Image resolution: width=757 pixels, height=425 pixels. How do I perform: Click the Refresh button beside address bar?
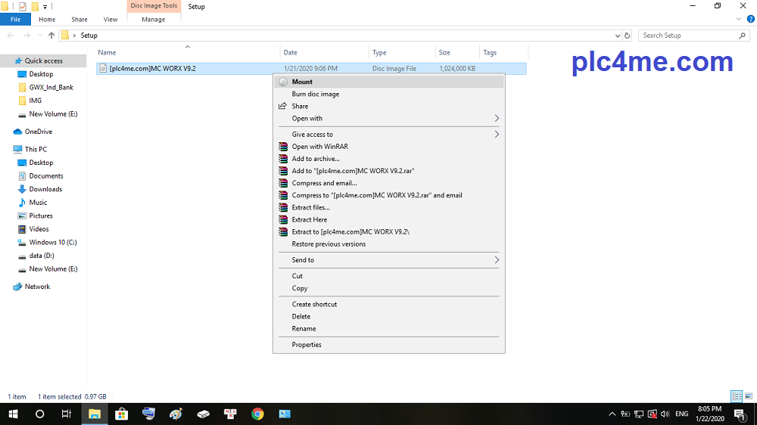coord(627,36)
